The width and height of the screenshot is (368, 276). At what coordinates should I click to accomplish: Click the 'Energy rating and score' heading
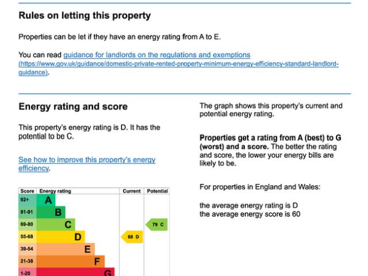click(73, 107)
